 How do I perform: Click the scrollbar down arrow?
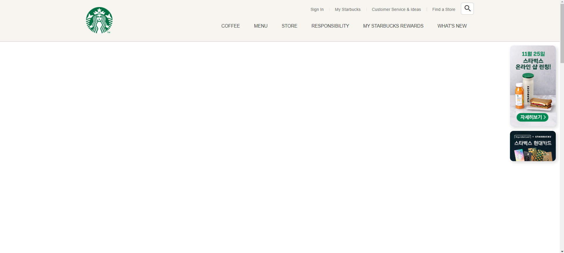click(562, 251)
